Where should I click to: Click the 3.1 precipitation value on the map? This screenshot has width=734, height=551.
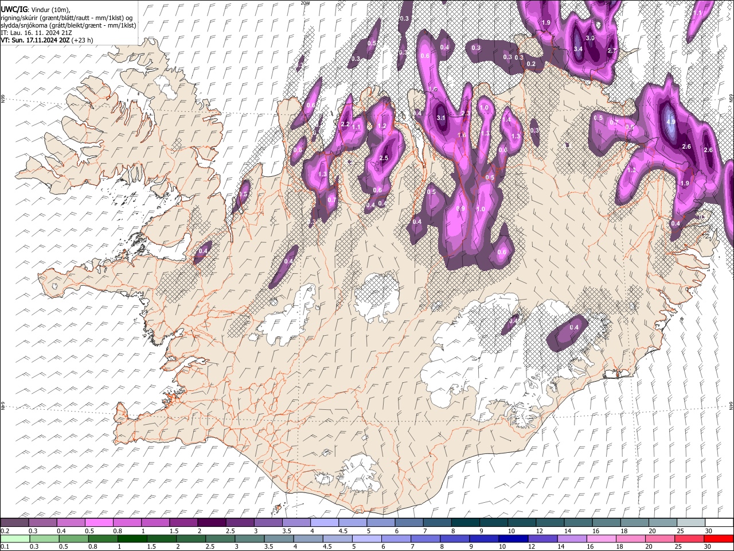[x=441, y=118]
